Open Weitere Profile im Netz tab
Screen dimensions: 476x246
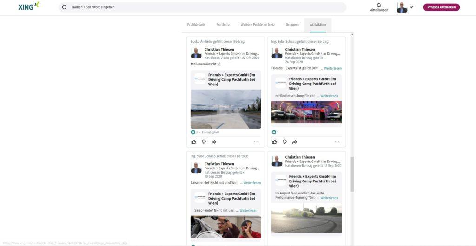pyautogui.click(x=258, y=25)
